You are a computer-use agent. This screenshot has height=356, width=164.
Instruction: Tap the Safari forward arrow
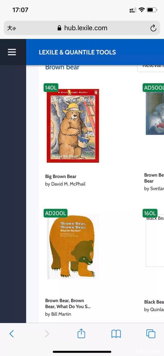[47, 334]
